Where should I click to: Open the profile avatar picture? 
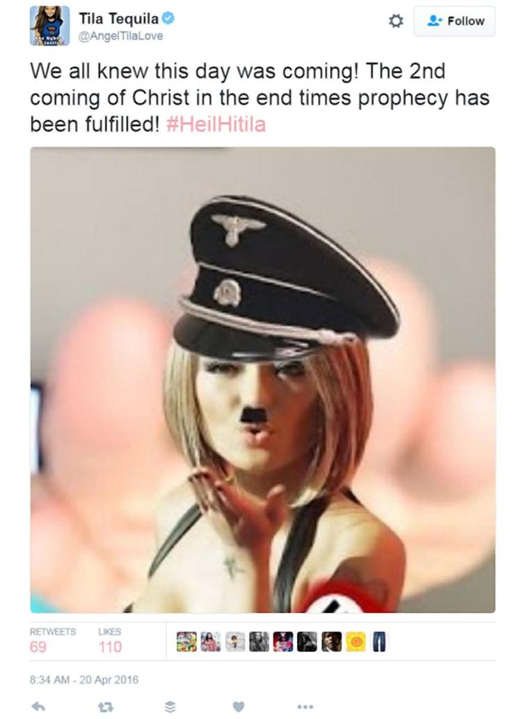[50, 26]
